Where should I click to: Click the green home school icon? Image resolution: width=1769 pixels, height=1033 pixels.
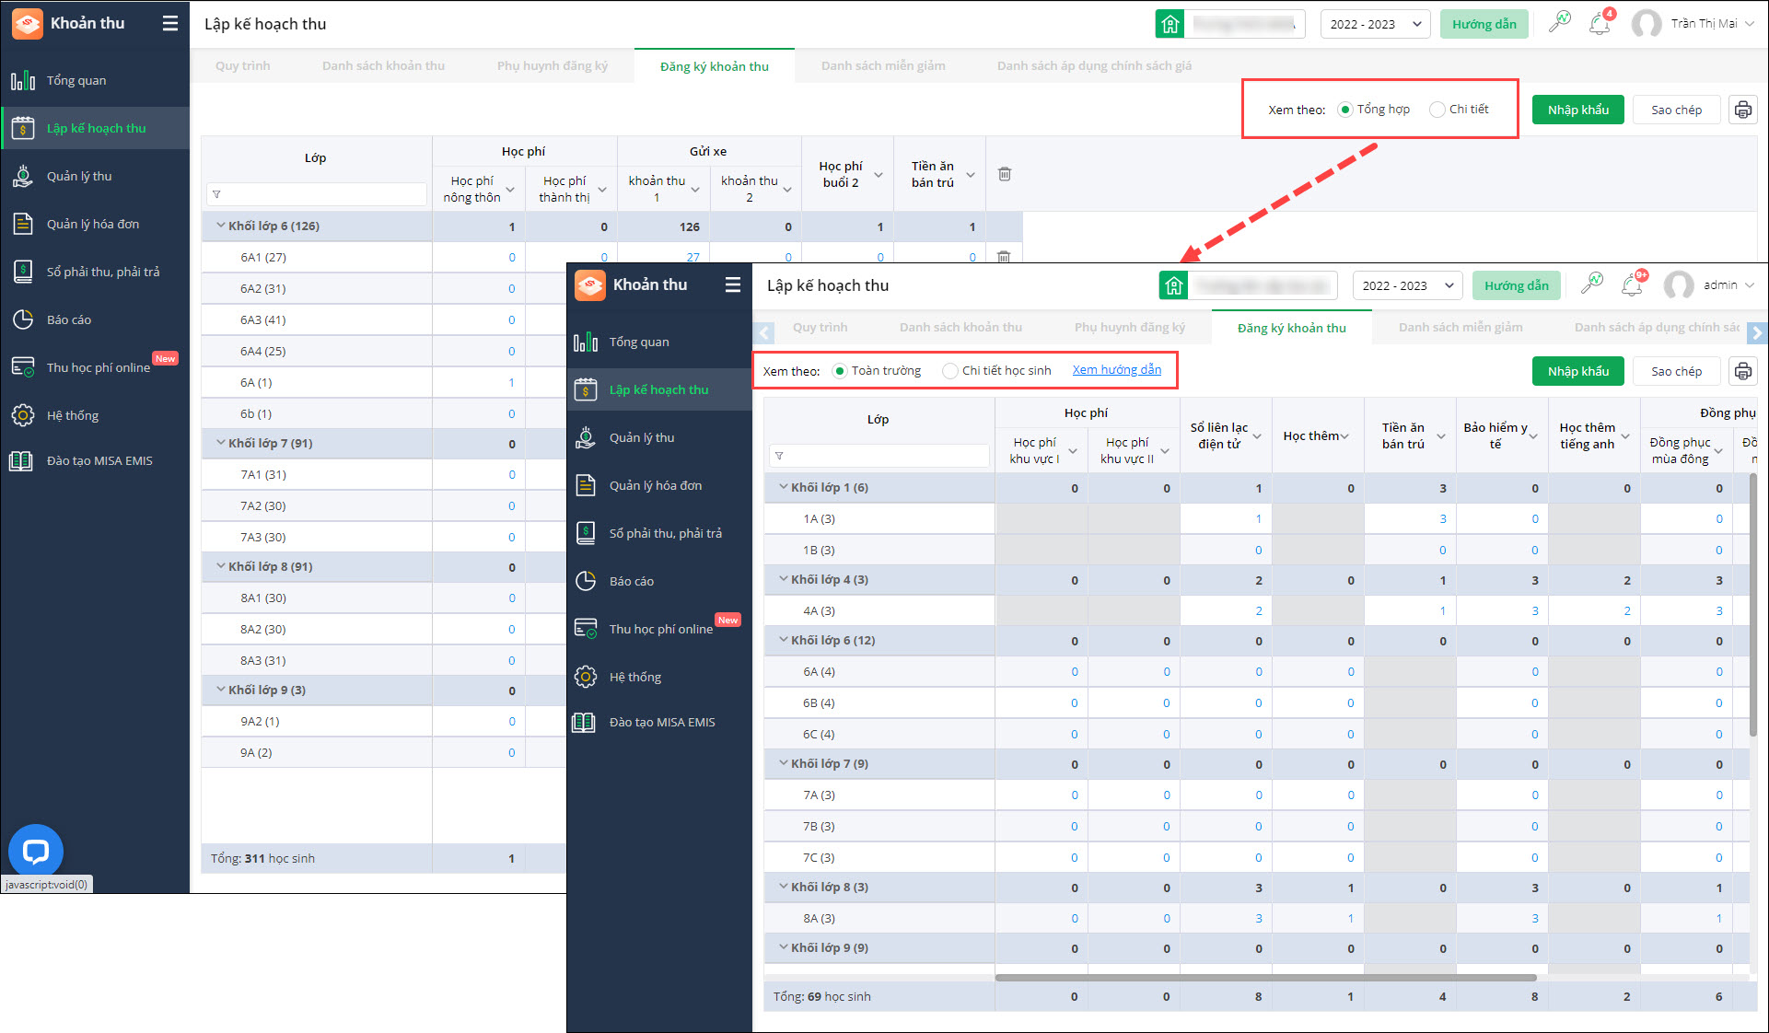tap(1170, 24)
